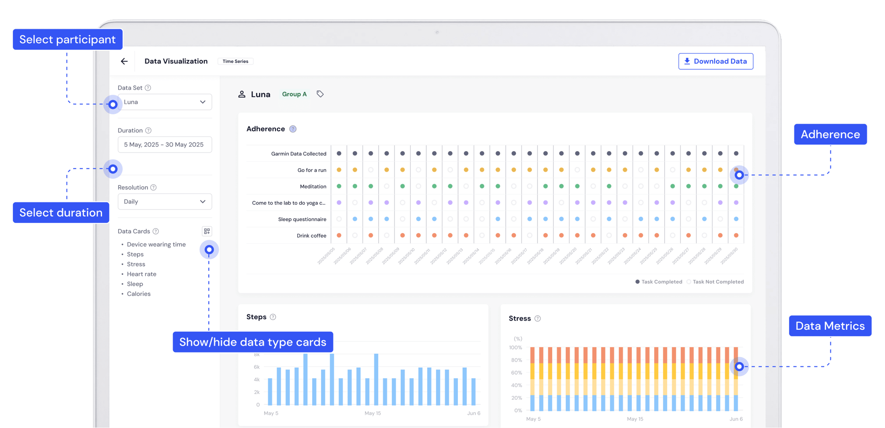Click the Duration date range field
This screenshot has width=885, height=428.
point(165,144)
